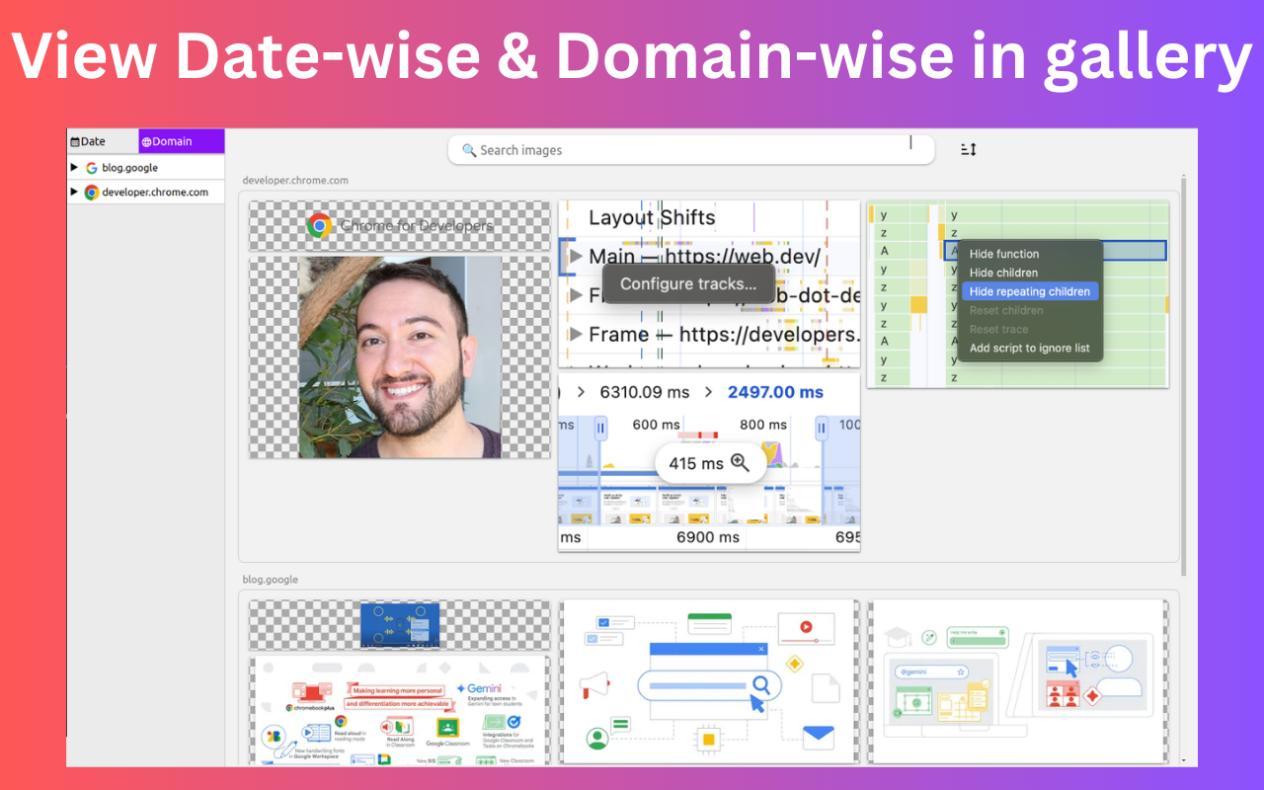Select the Domain tab
Viewport: 1264px width, 790px height.
(x=182, y=141)
